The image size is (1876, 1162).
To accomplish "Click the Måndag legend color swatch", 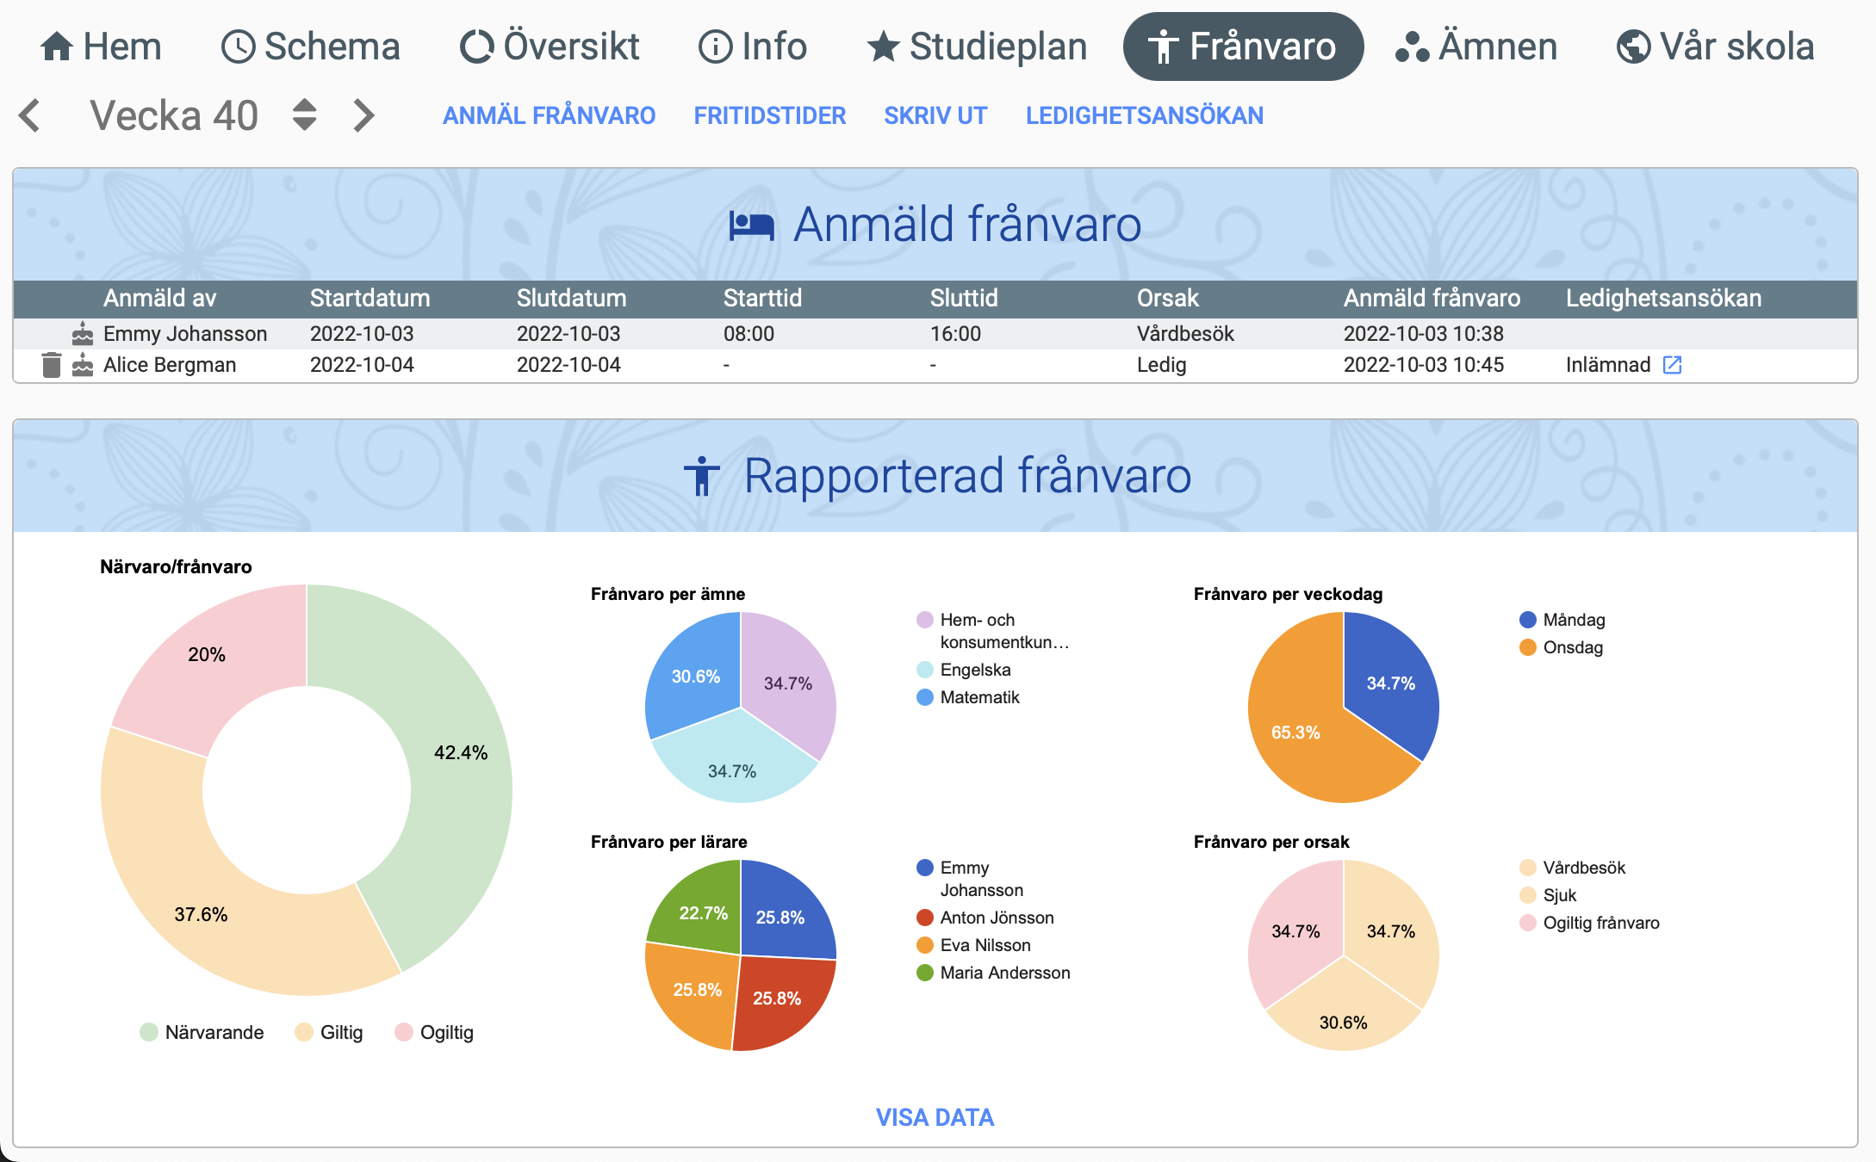I will click(x=1528, y=620).
